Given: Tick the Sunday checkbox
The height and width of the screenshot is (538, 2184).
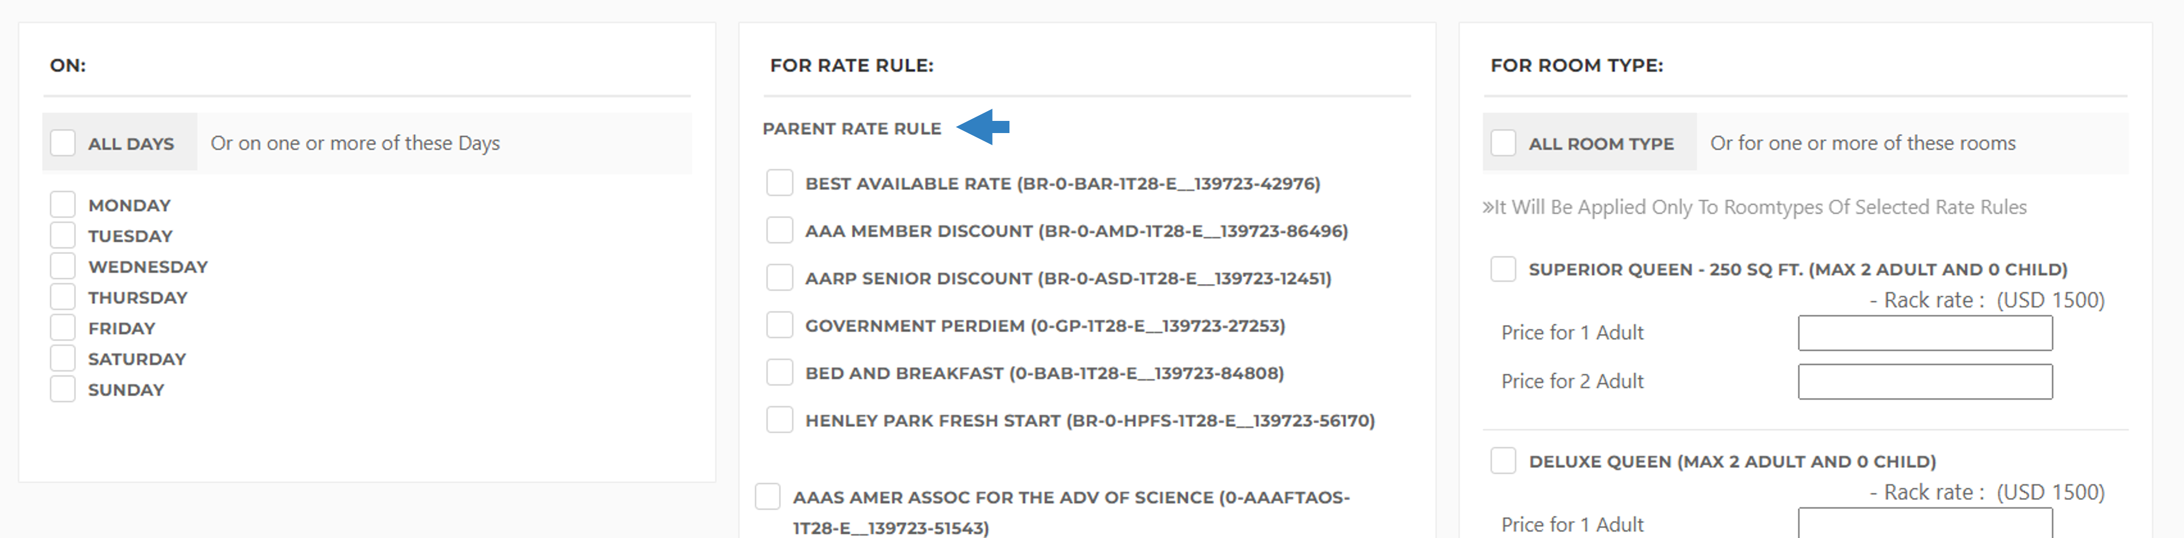Looking at the screenshot, I should pyautogui.click(x=63, y=389).
